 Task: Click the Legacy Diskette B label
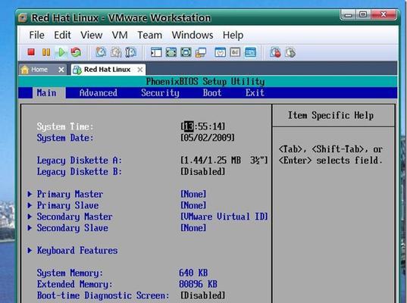pos(79,171)
